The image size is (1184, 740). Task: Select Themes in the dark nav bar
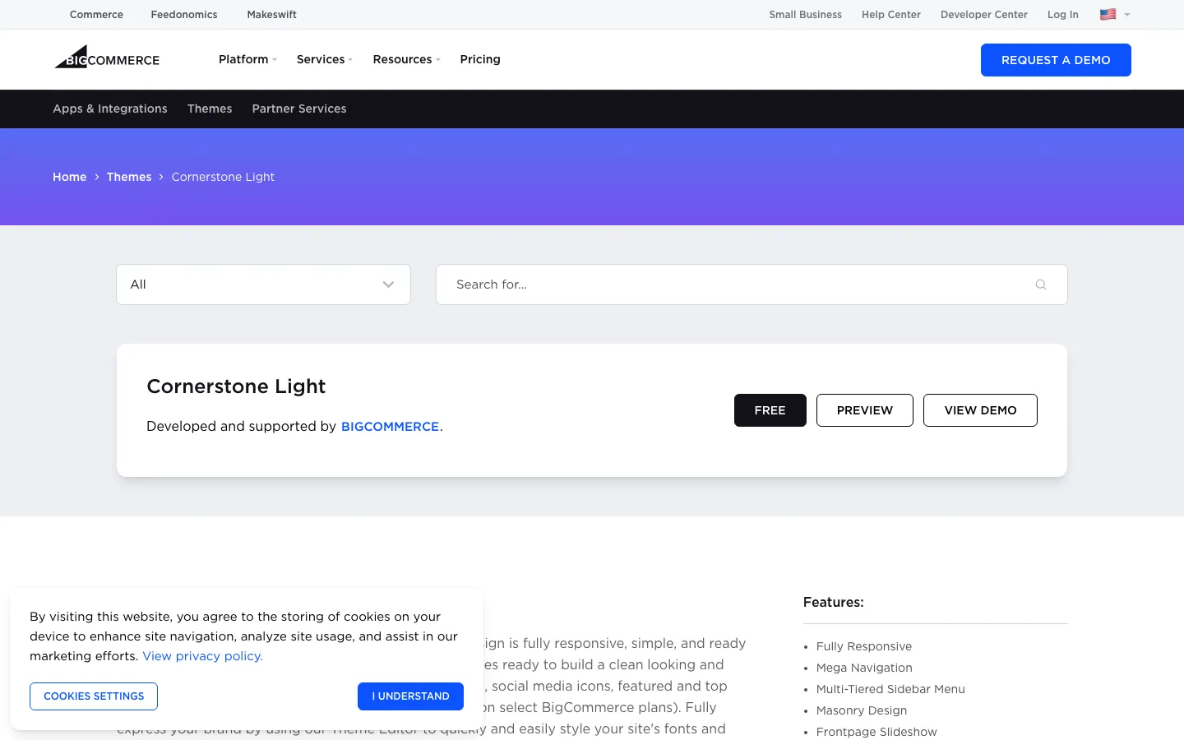pos(210,109)
